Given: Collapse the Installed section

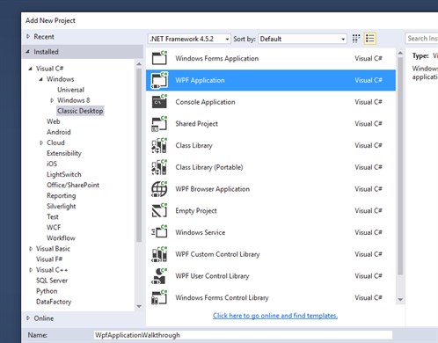Looking at the screenshot, I should [28, 52].
